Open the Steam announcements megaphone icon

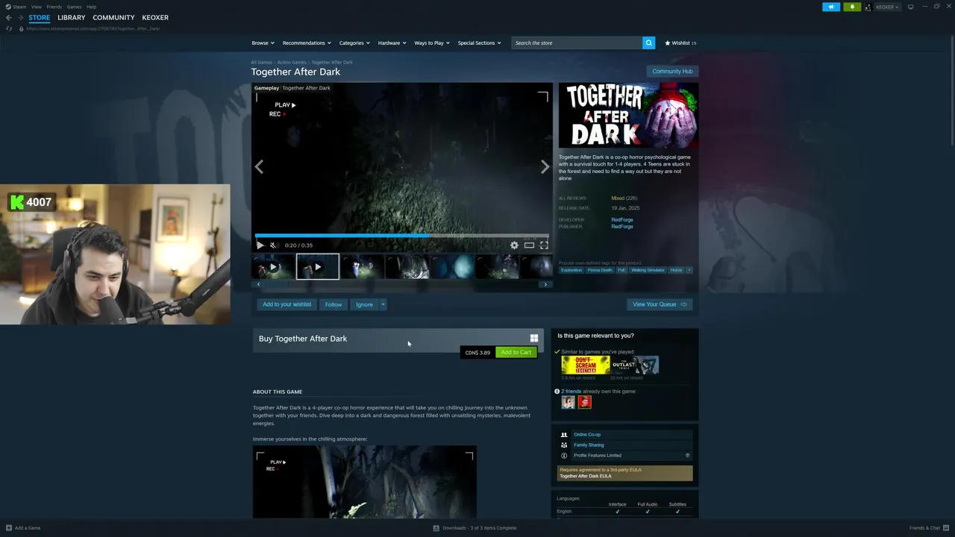831,7
